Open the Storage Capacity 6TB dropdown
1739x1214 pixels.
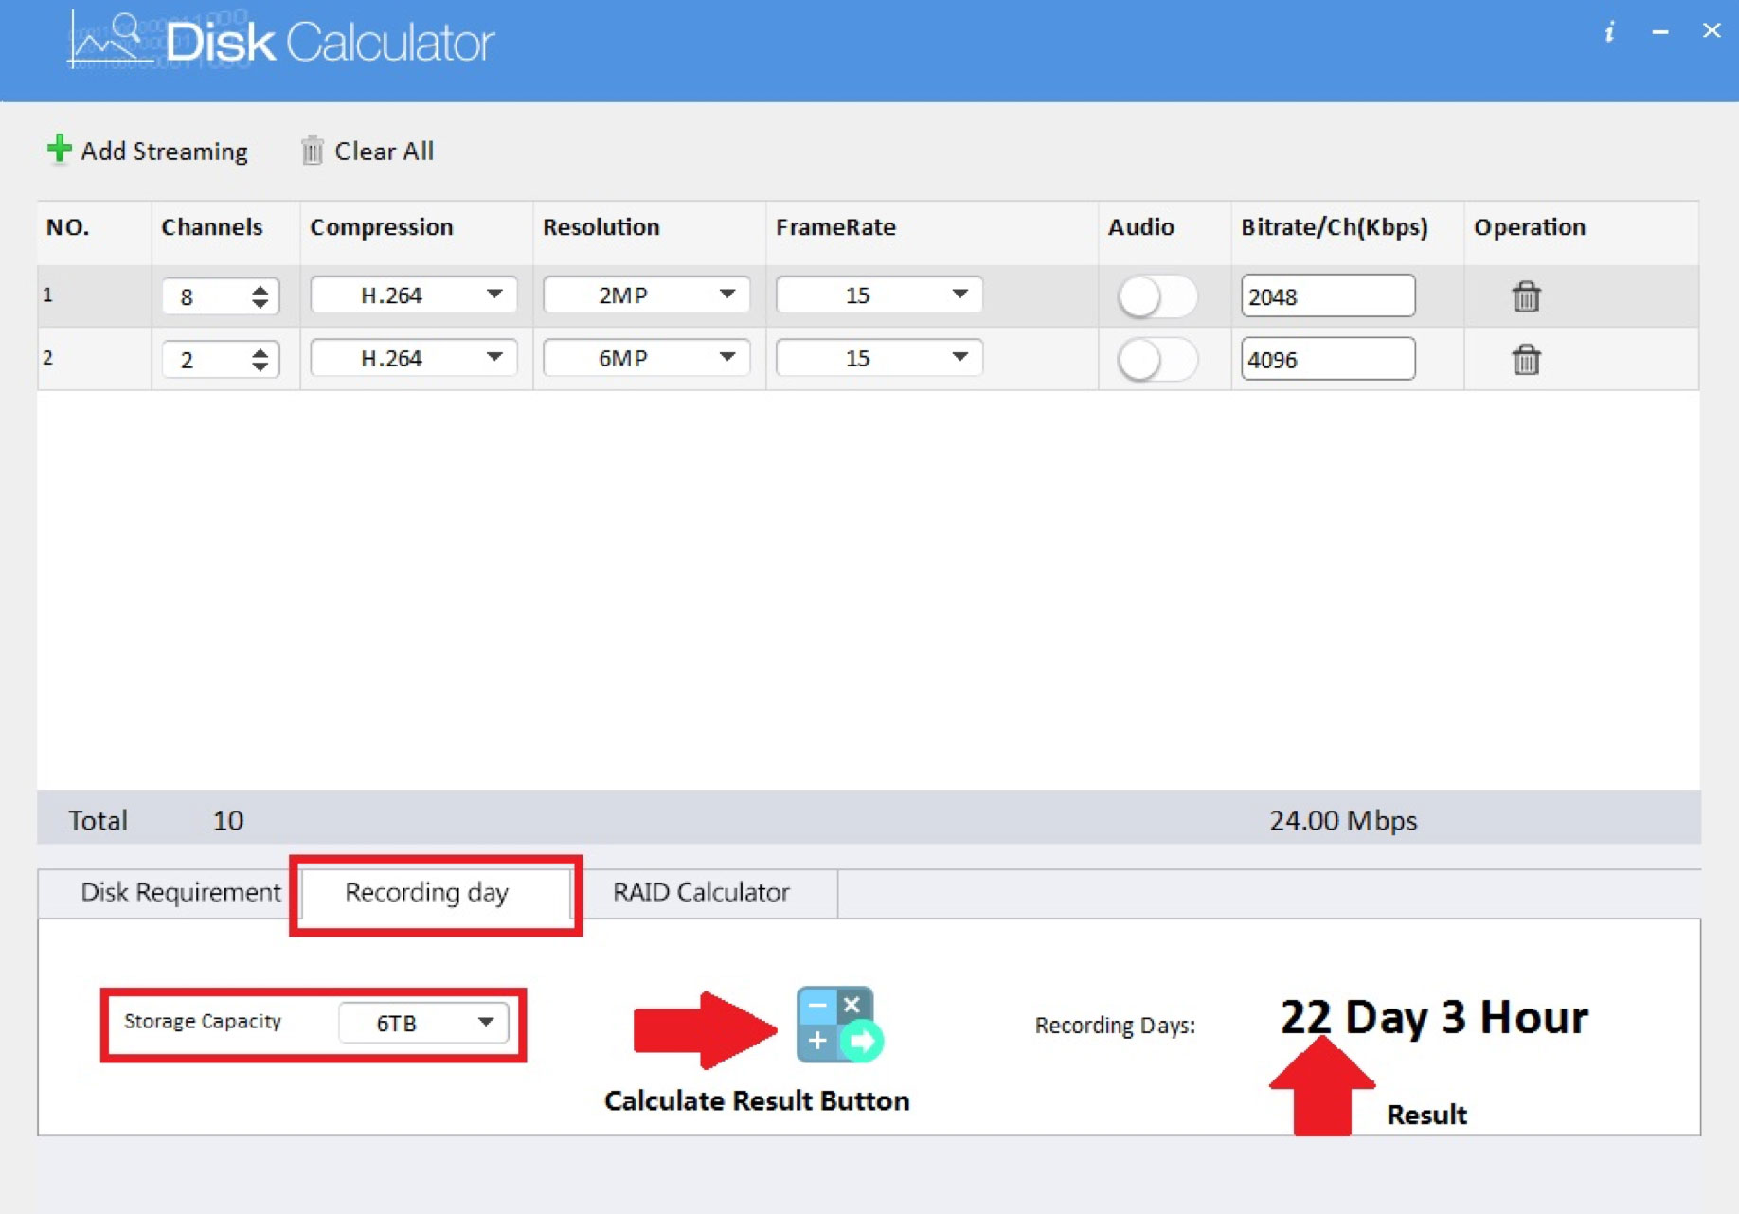tap(422, 1023)
